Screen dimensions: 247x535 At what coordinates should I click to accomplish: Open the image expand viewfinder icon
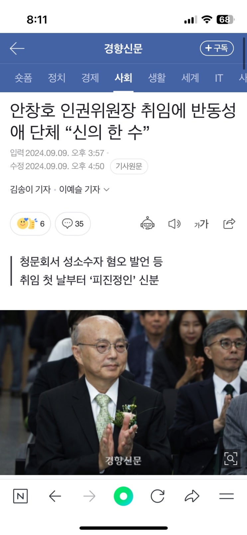(x=231, y=459)
